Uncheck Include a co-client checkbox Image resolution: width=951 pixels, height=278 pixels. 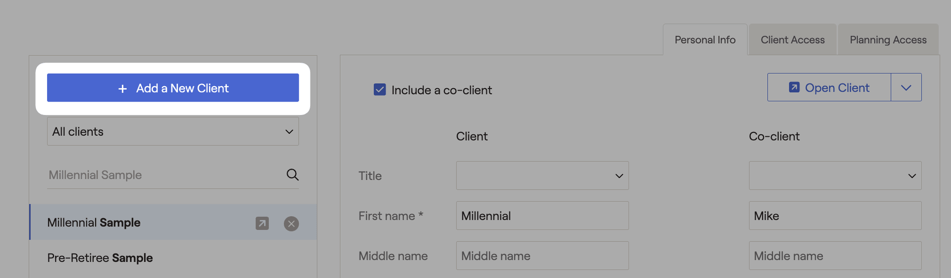[380, 90]
